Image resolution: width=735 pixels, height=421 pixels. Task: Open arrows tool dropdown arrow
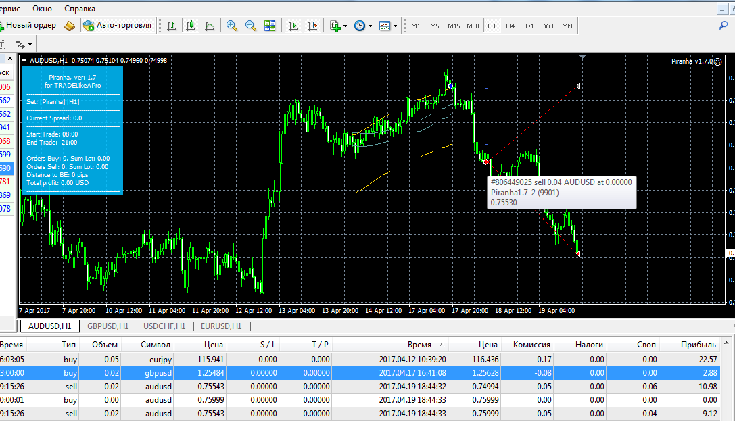30,45
